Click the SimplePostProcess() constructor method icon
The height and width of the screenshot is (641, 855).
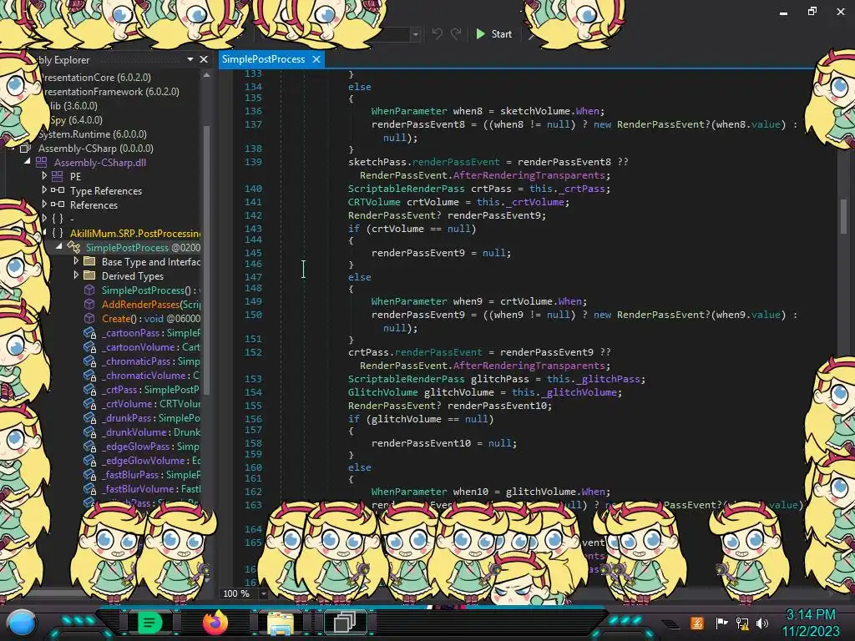pos(89,290)
